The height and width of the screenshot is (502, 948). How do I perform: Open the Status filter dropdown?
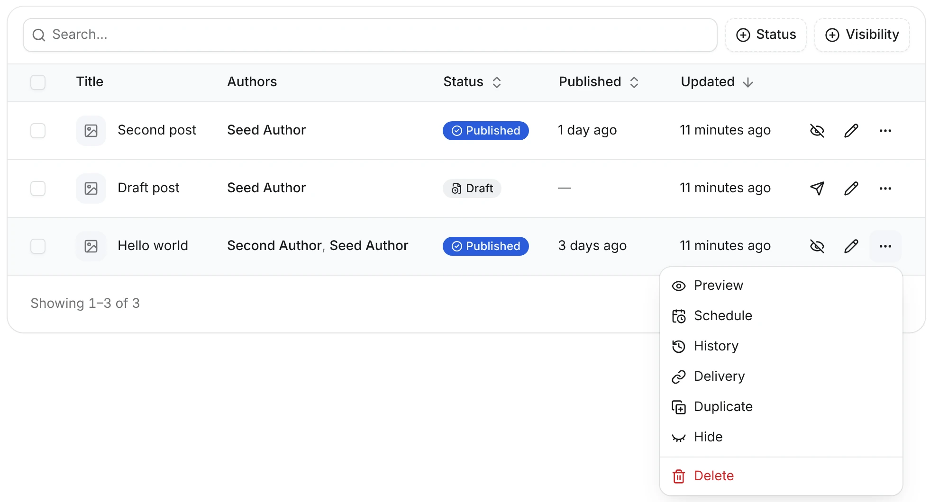coord(766,35)
